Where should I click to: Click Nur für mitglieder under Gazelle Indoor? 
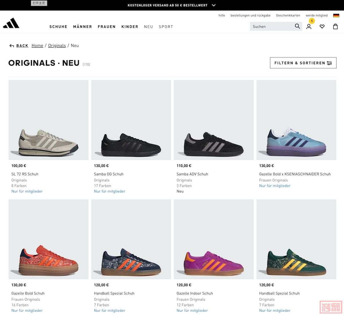192,311
